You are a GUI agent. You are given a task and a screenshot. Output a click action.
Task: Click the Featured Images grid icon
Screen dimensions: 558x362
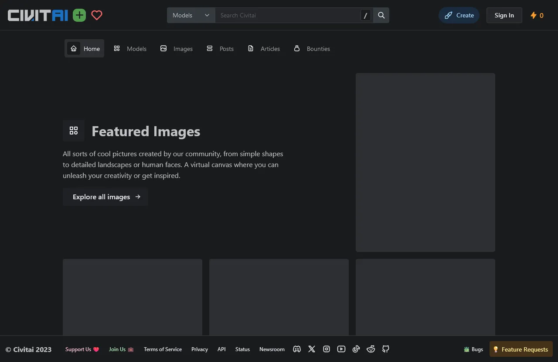(74, 131)
